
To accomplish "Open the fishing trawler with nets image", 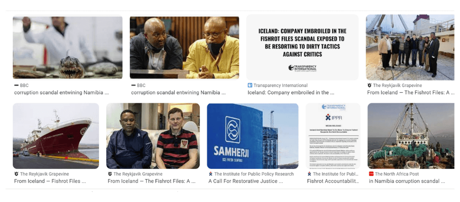I will (x=411, y=136).
